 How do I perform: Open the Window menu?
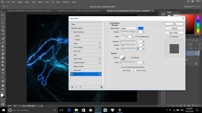[66, 2]
